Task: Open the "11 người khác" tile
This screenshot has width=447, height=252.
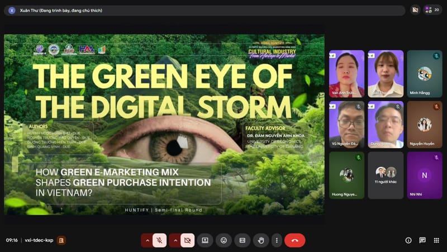Action: point(386,175)
